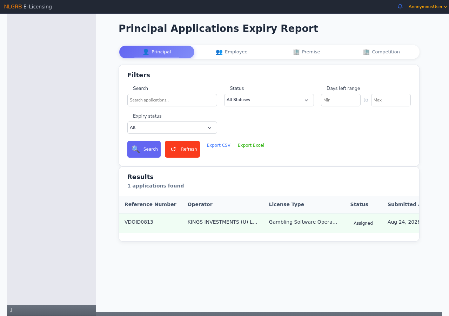Switch to the Employee tab
Viewport: 449px width, 316px height.
coord(232,52)
